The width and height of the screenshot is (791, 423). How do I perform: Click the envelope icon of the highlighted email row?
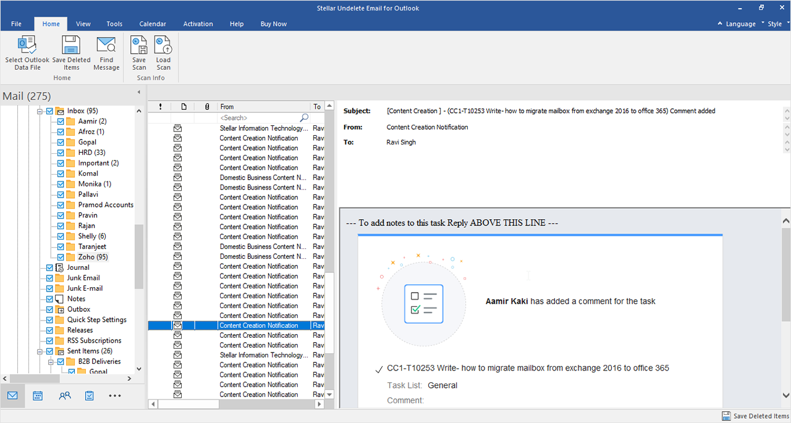(x=178, y=325)
